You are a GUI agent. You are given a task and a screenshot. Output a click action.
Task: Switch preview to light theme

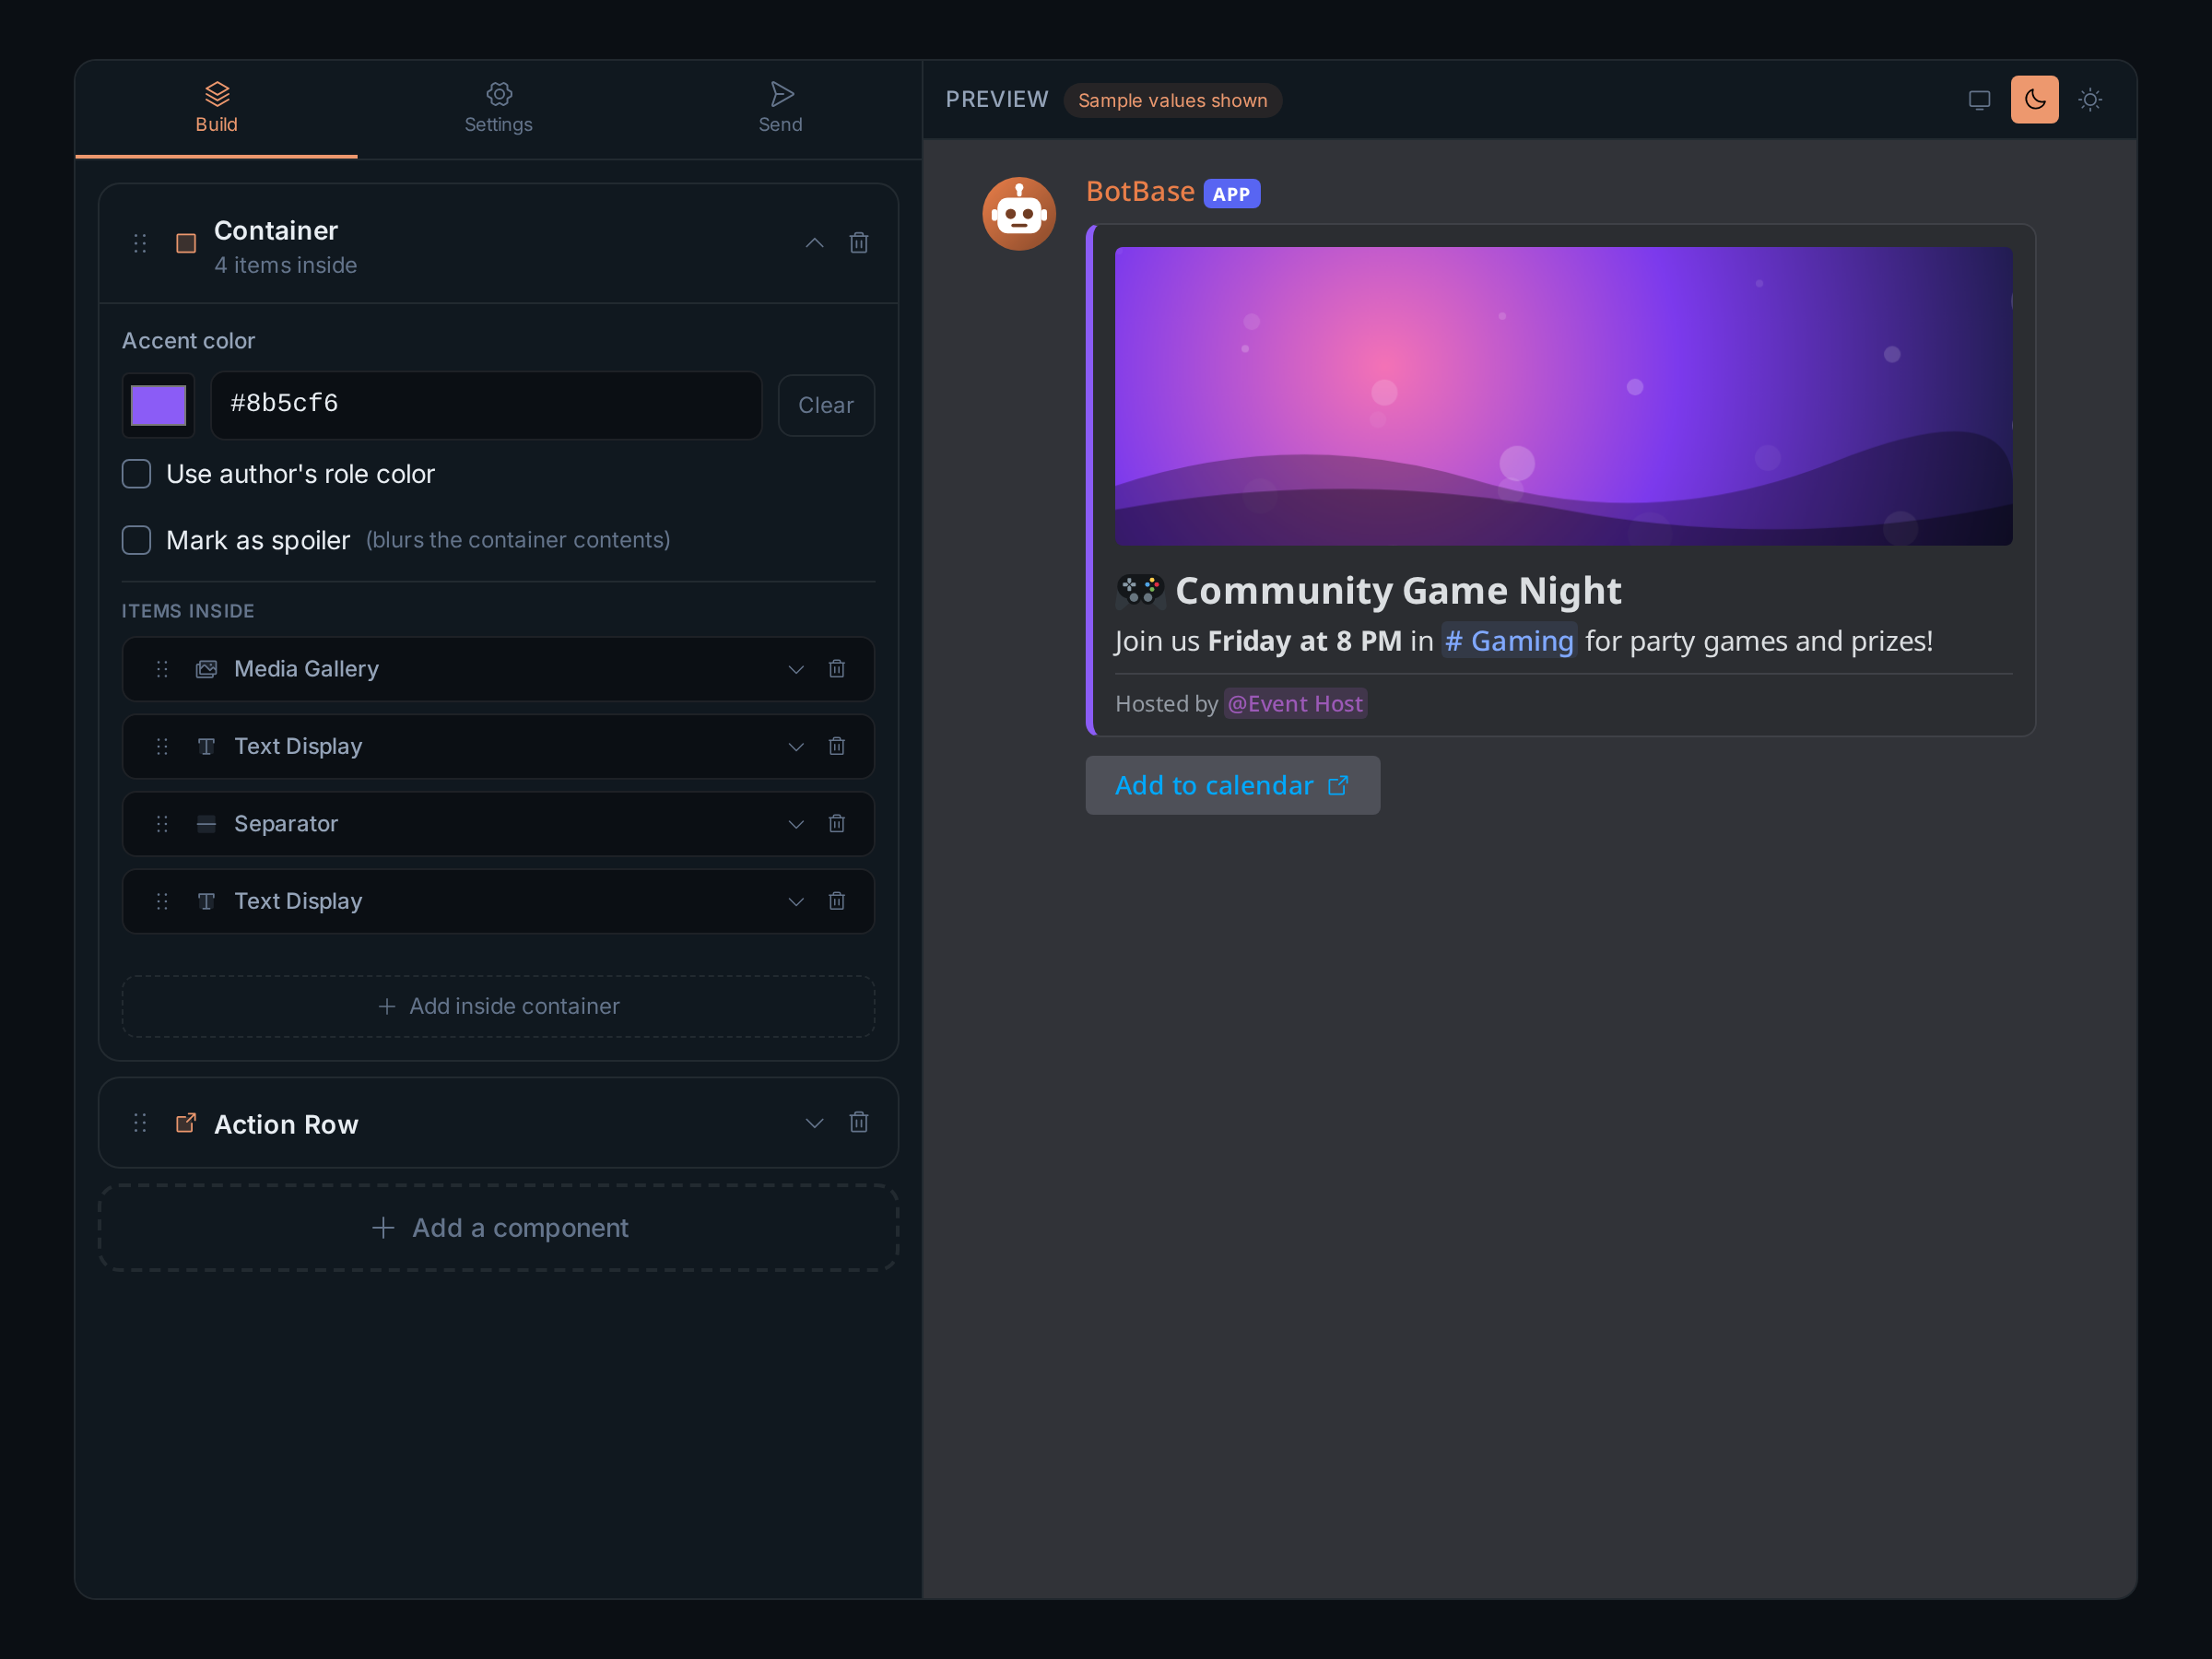[x=2090, y=100]
